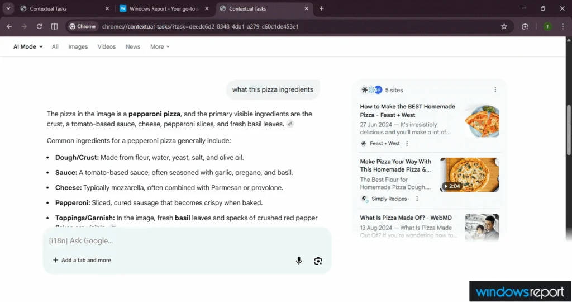Bookmark this page with the star icon
572x302 pixels.
pos(504,26)
